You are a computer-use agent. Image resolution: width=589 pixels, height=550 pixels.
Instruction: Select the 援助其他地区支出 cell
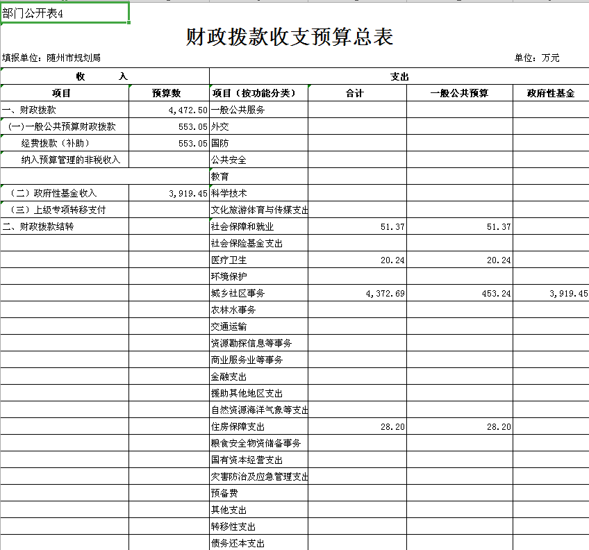pyautogui.click(x=259, y=393)
